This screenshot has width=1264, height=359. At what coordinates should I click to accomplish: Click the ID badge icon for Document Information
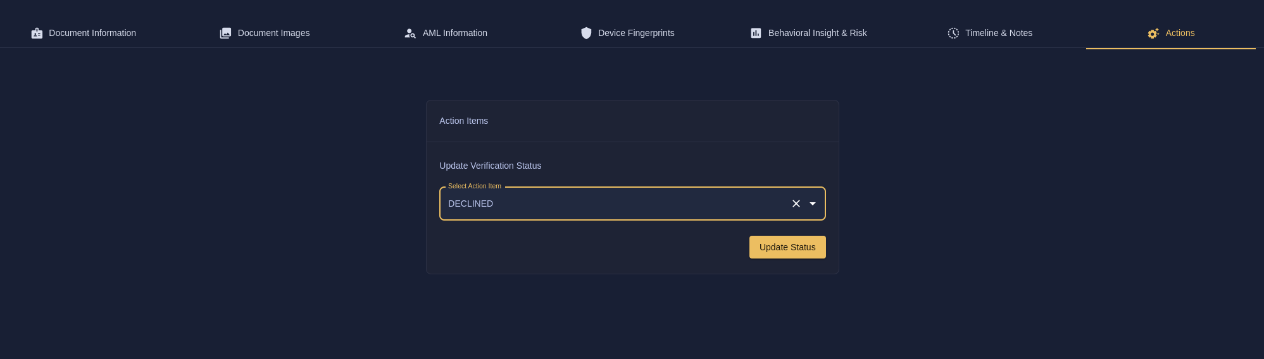click(37, 33)
